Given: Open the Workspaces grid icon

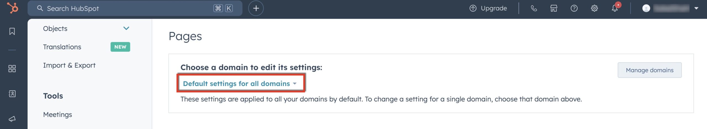Looking at the screenshot, I should click(x=12, y=69).
